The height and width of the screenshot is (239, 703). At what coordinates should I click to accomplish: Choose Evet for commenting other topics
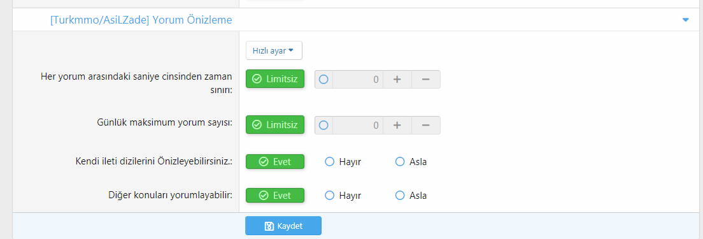275,196
